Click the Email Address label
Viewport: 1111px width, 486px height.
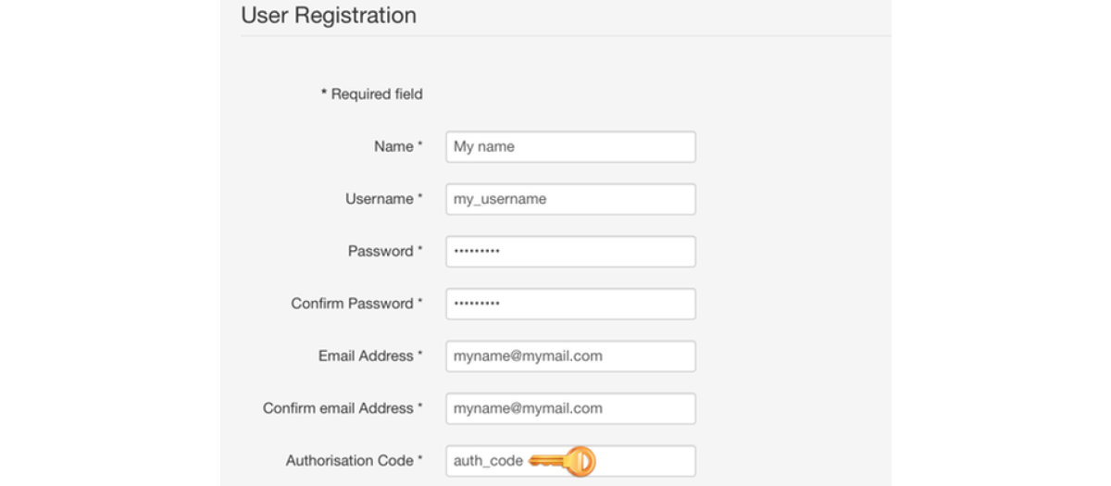[x=366, y=355]
